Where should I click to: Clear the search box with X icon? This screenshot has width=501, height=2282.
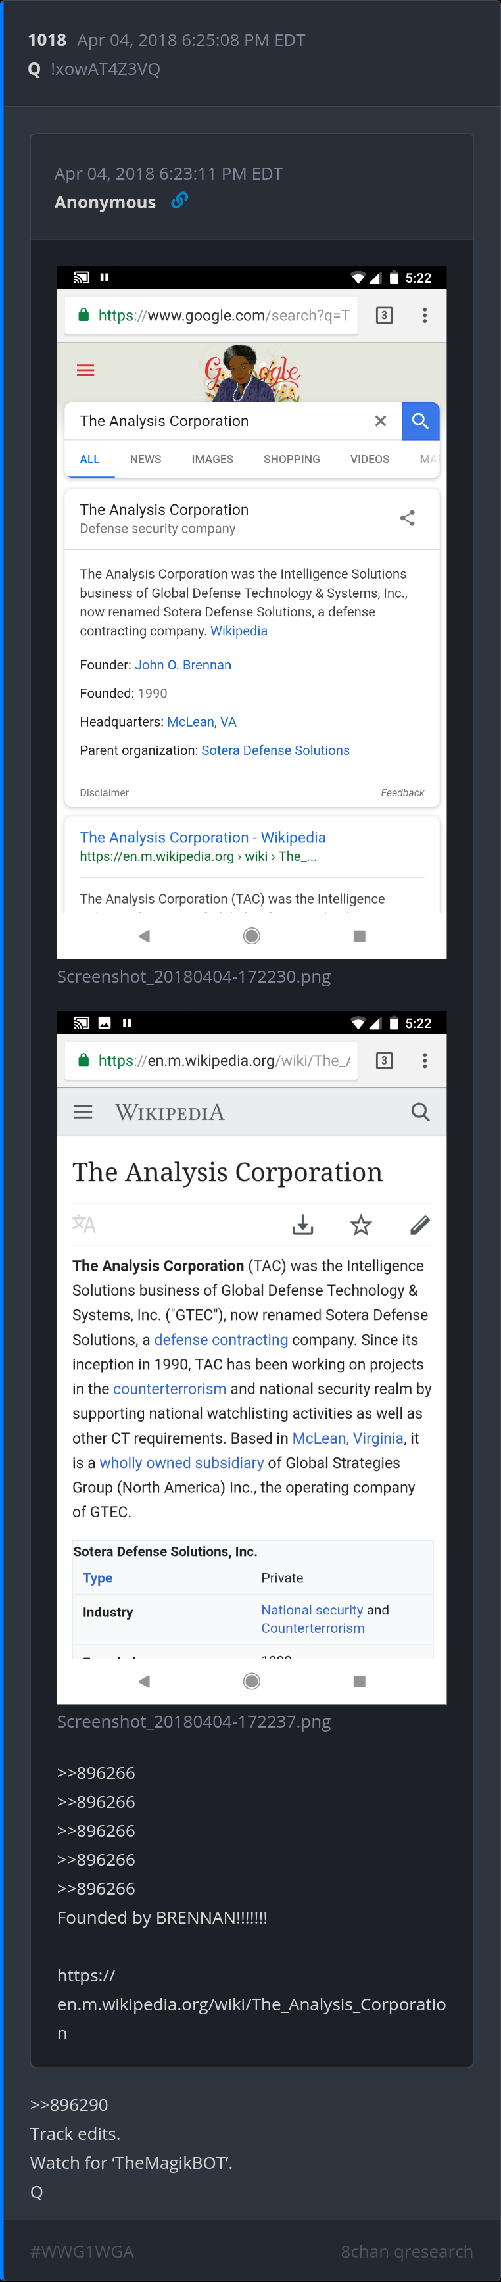pyautogui.click(x=381, y=421)
